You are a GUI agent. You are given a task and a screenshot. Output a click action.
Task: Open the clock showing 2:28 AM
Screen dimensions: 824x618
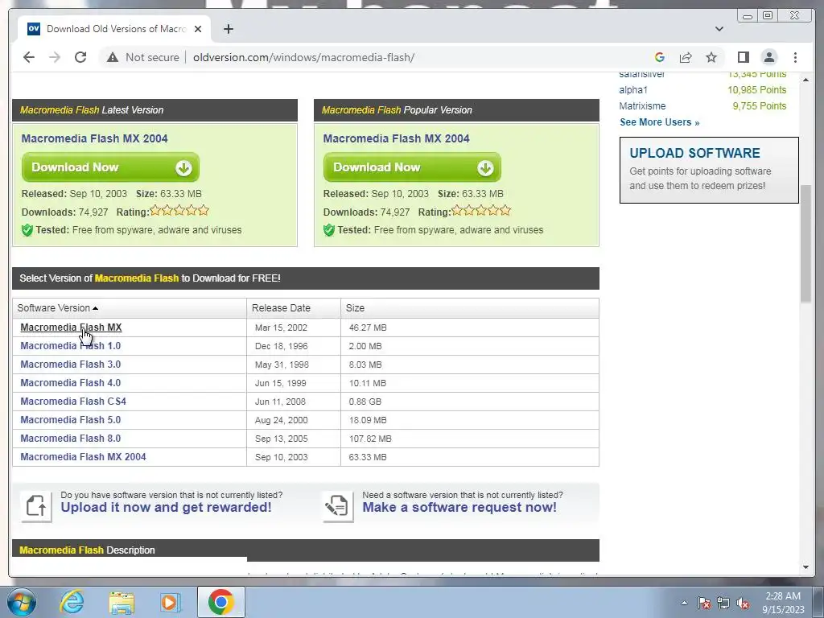(783, 603)
